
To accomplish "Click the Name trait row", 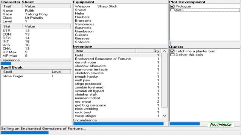I will [36, 10].
